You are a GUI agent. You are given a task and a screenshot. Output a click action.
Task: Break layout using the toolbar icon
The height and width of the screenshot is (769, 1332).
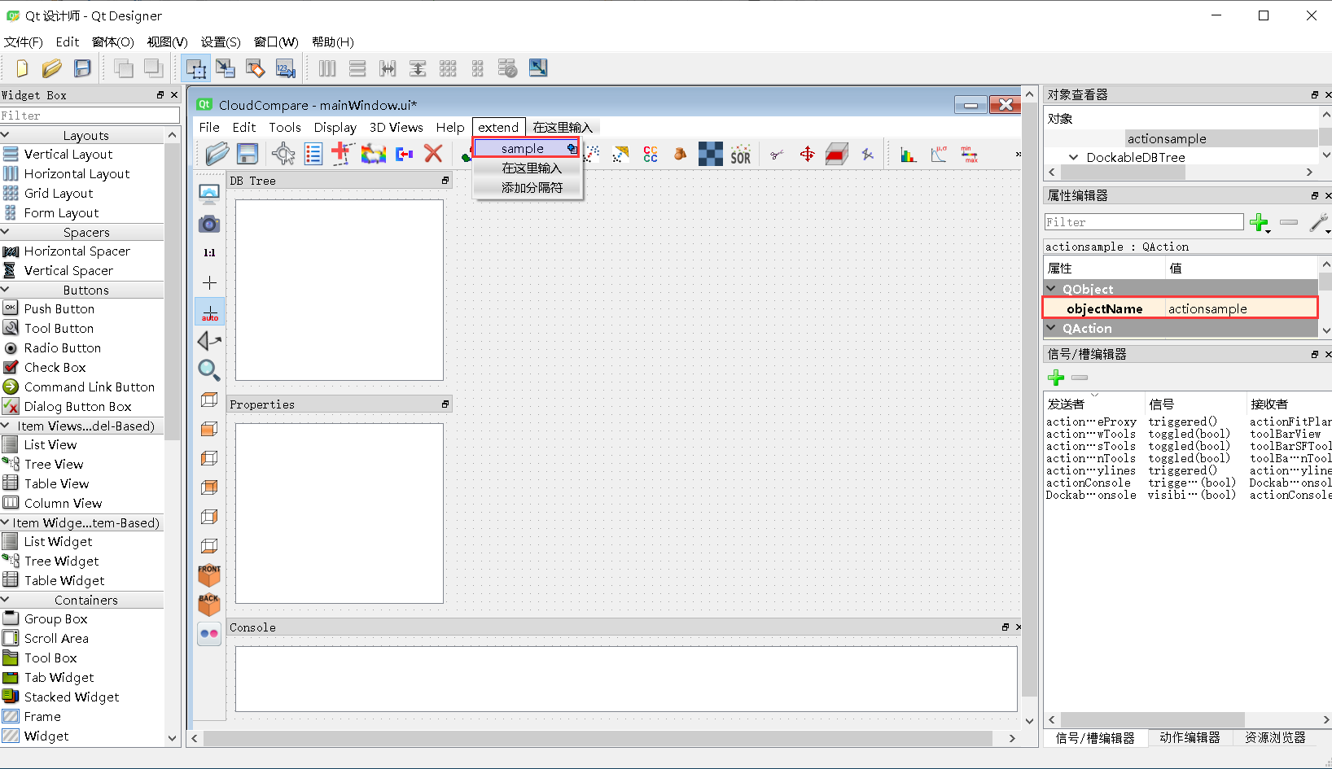tap(507, 68)
